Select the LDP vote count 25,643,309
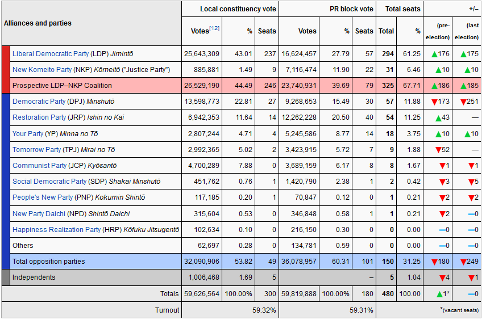This screenshot has height=320, width=482. point(202,54)
